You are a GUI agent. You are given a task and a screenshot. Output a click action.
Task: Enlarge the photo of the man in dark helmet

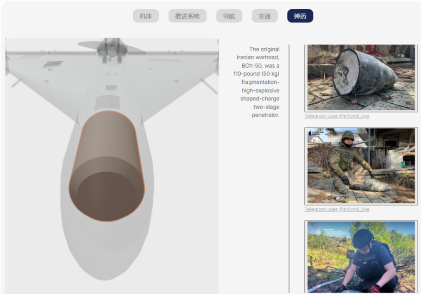[361, 256]
